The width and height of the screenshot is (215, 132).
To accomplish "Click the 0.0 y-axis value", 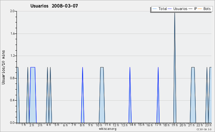I will pos(12,123).
